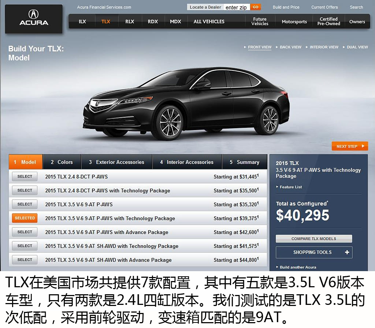
Task: Switch to INTERIOR VIEW
Action: 324,47
